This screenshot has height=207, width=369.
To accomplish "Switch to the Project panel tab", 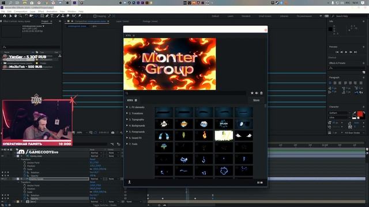I will point(45,21).
